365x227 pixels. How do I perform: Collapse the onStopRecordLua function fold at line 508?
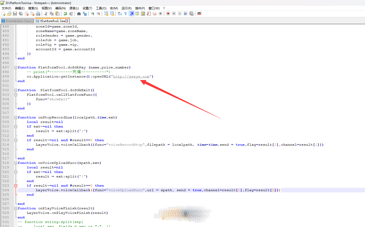point(16,117)
